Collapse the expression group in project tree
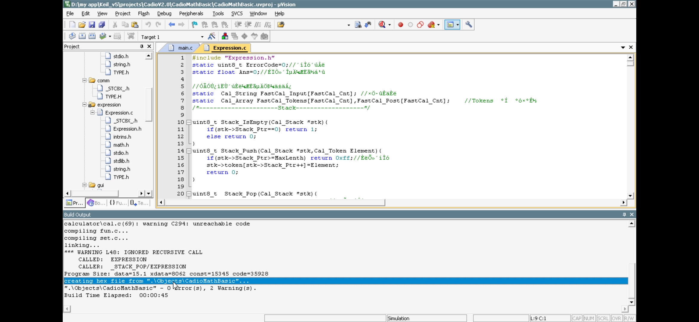 [x=85, y=105]
